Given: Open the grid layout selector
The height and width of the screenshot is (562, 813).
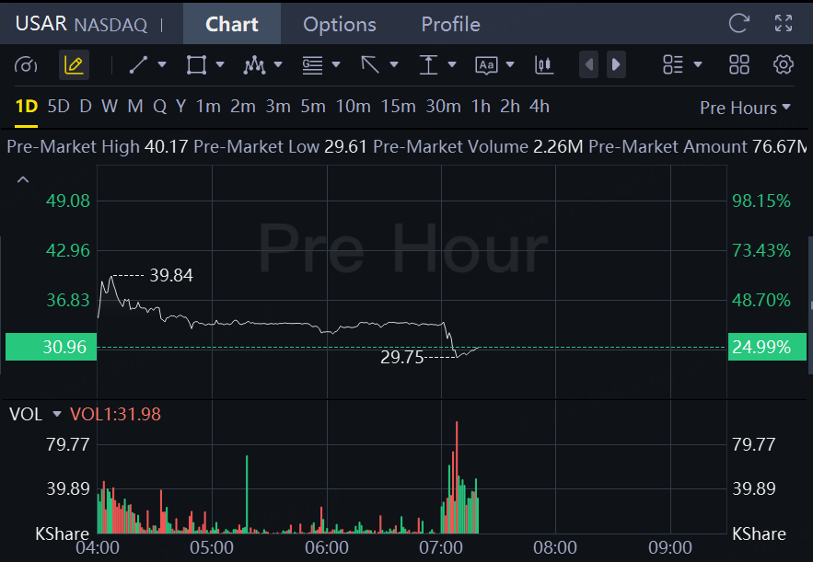Looking at the screenshot, I should click(x=739, y=64).
